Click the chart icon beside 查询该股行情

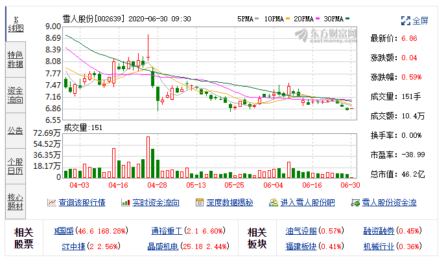51,202
